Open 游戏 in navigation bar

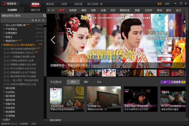[x=168, y=10]
